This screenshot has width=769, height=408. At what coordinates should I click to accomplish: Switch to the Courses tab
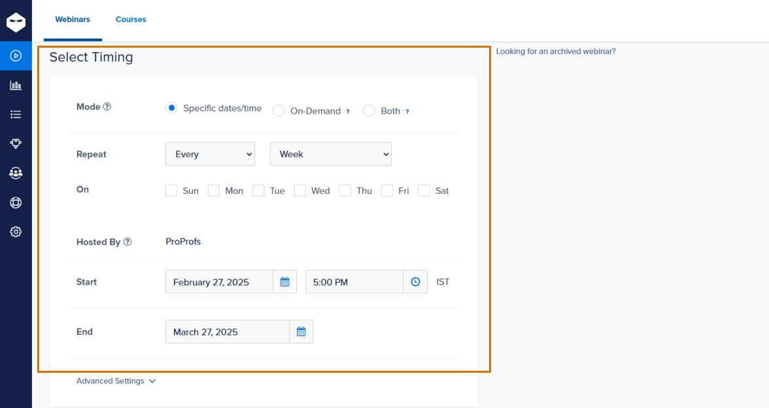(x=131, y=20)
